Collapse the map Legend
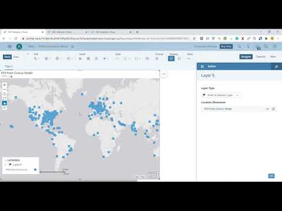 click(x=6, y=160)
